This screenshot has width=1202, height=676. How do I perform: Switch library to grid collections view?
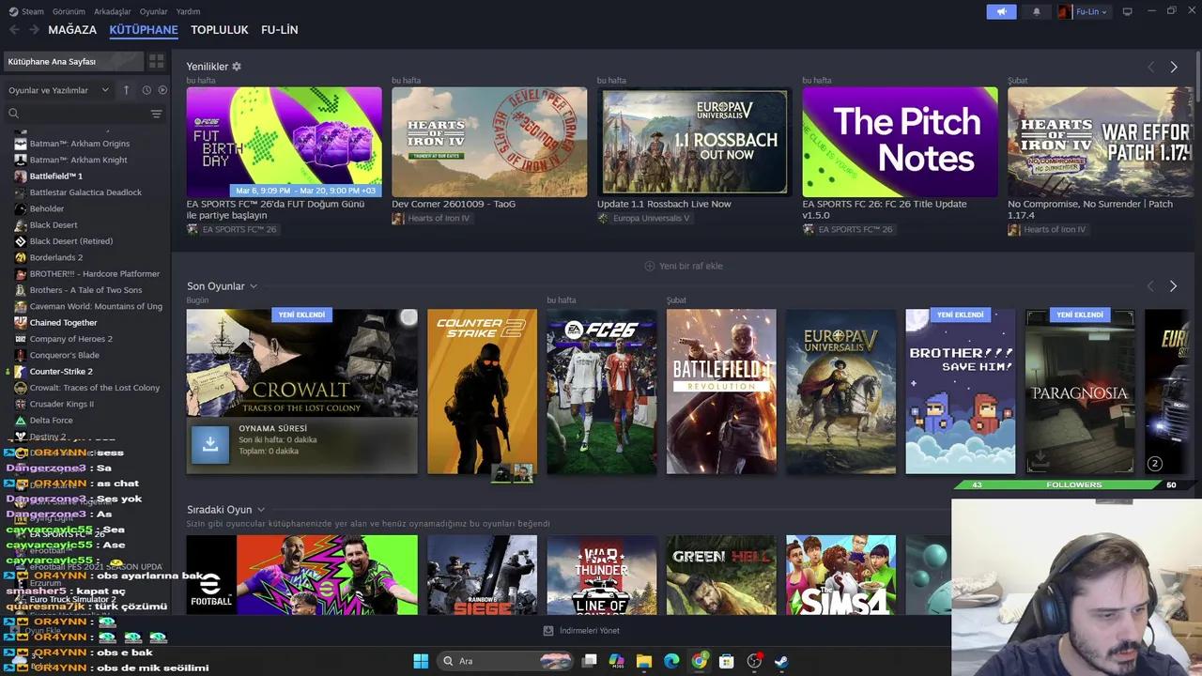tap(157, 61)
